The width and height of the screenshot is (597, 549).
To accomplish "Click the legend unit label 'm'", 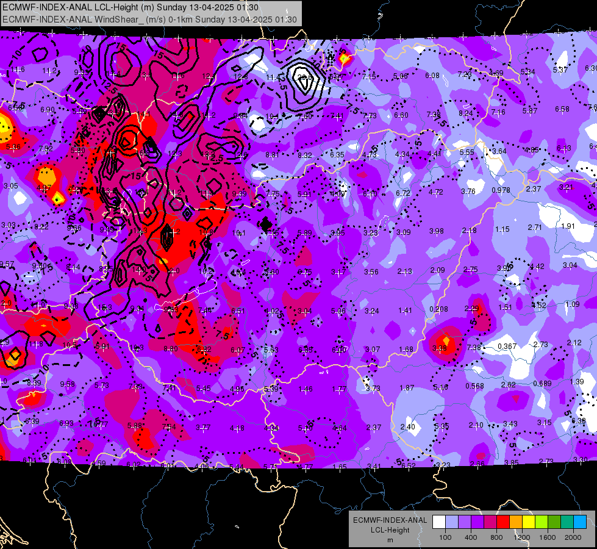I will (x=390, y=540).
